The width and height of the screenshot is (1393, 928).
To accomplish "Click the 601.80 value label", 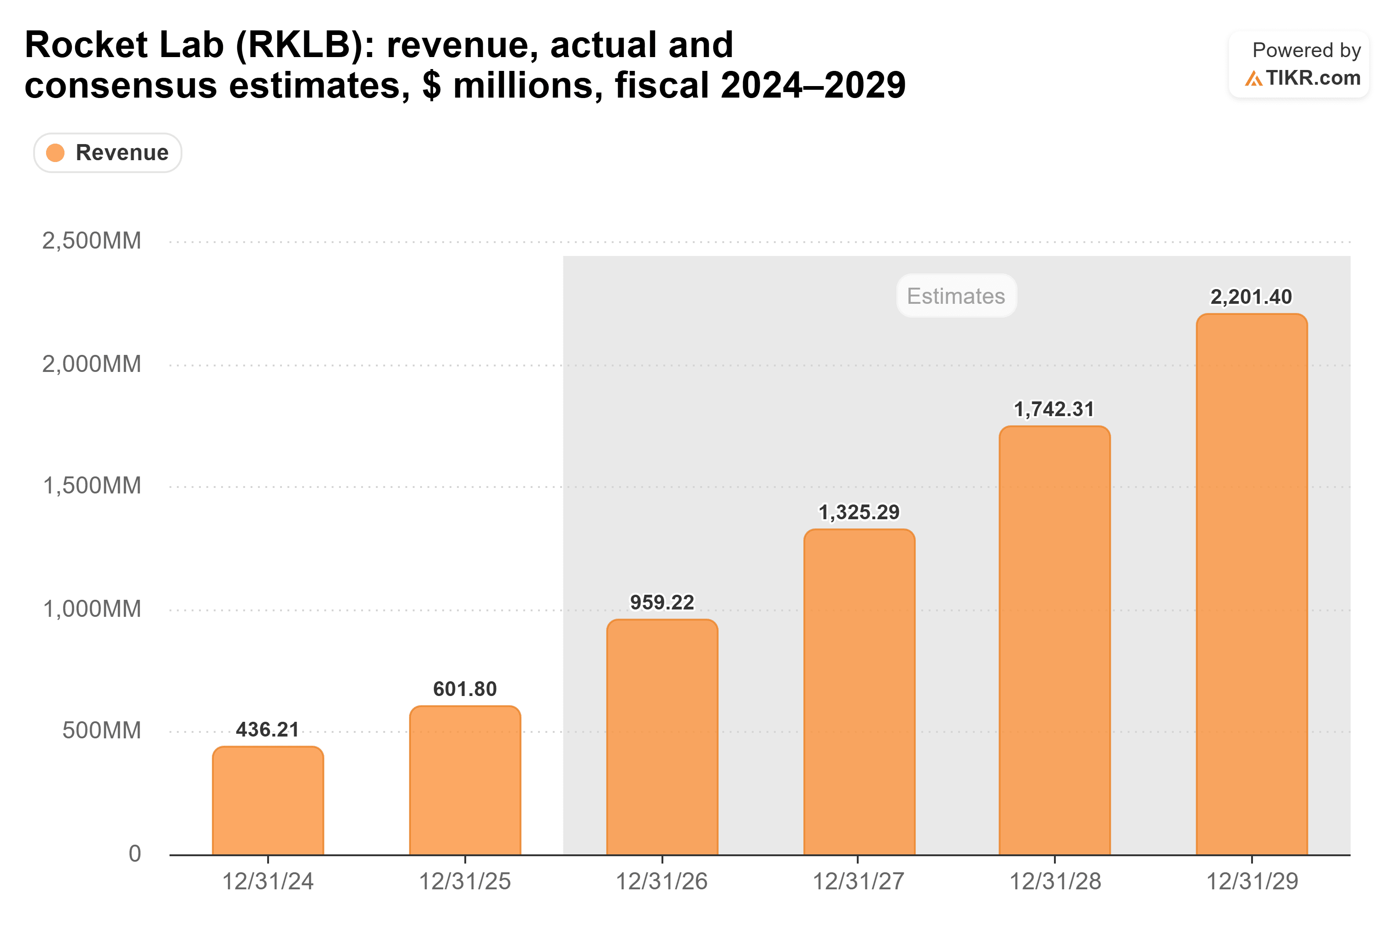I will [x=465, y=690].
